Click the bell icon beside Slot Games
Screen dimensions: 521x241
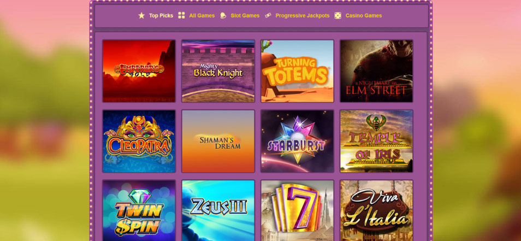tap(223, 16)
